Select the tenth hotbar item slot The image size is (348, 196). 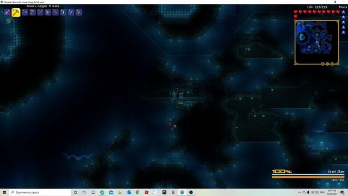(x=79, y=12)
